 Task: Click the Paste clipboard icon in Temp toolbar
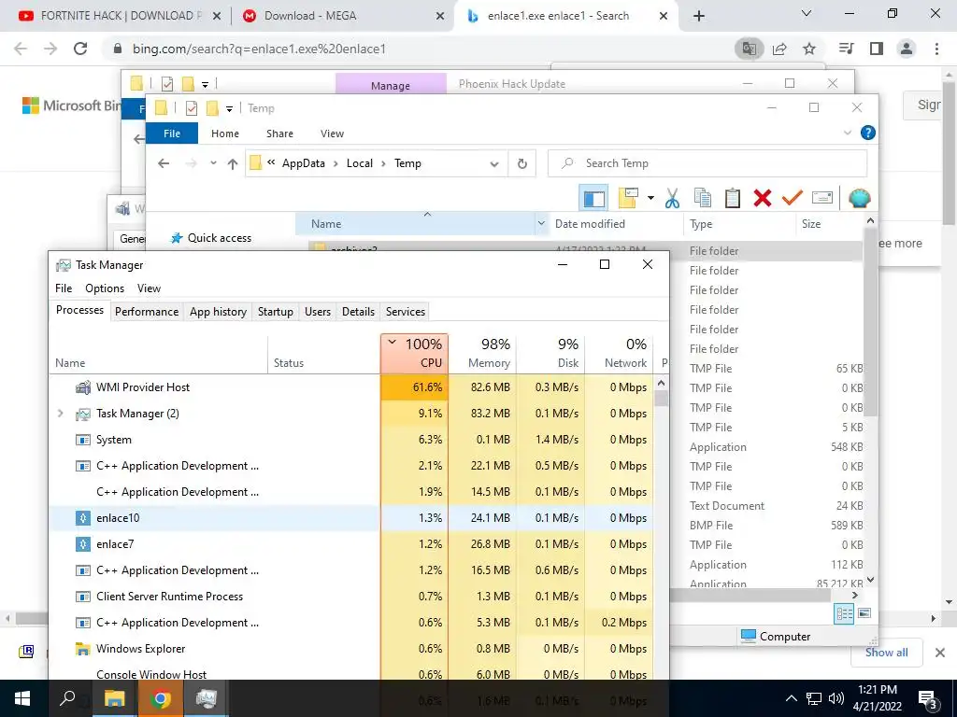coord(733,198)
